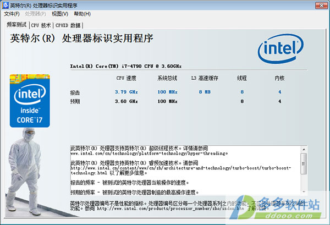Click the CPU 速度 column header
This screenshot has width=330, height=225.
[x=127, y=78]
